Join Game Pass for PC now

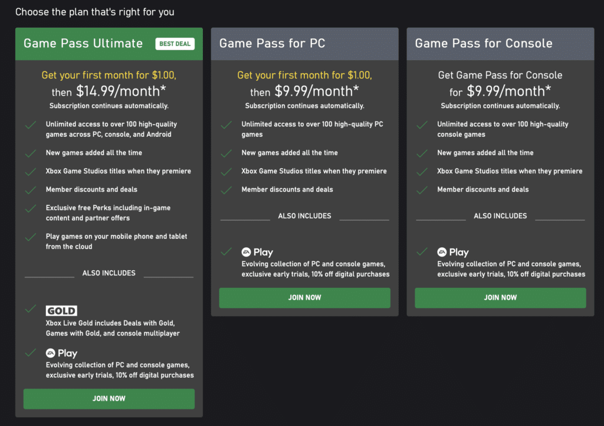pyautogui.click(x=305, y=298)
